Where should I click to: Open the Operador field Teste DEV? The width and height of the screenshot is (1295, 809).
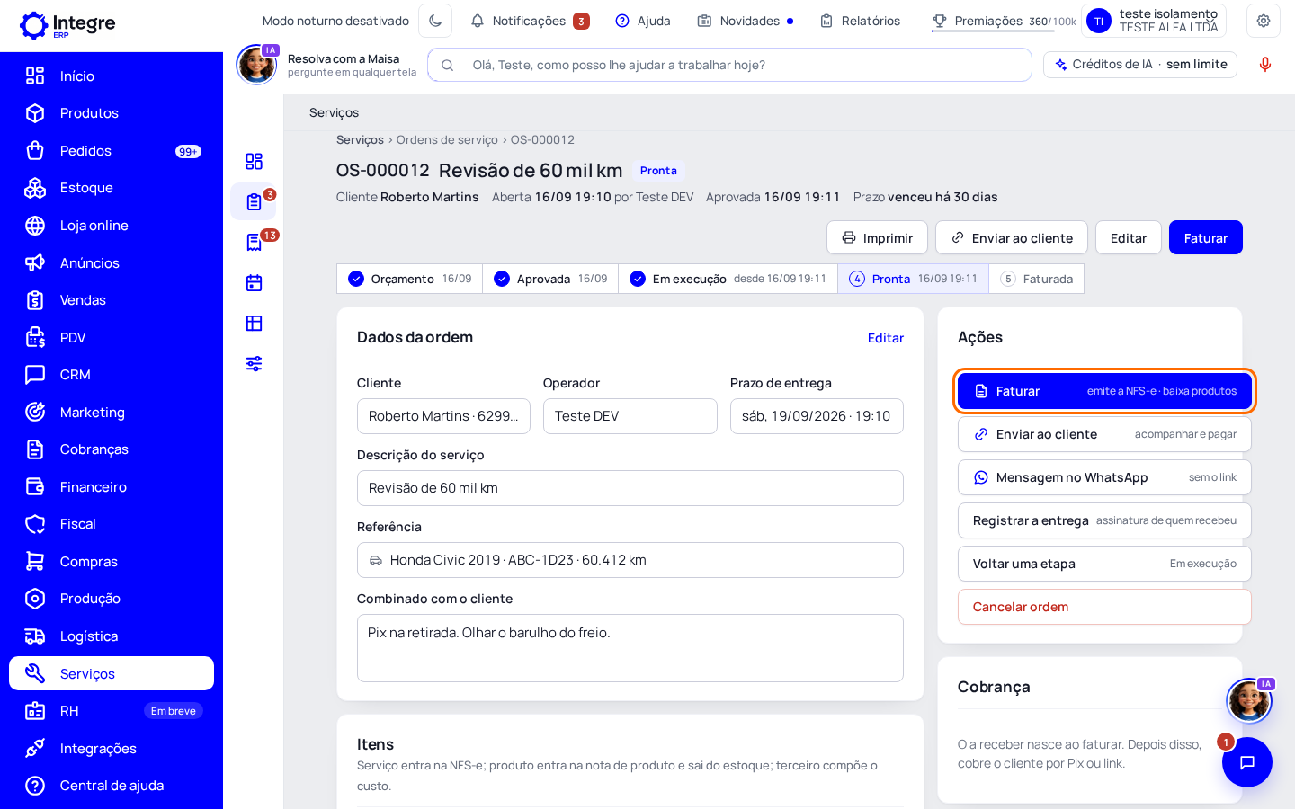coord(630,416)
